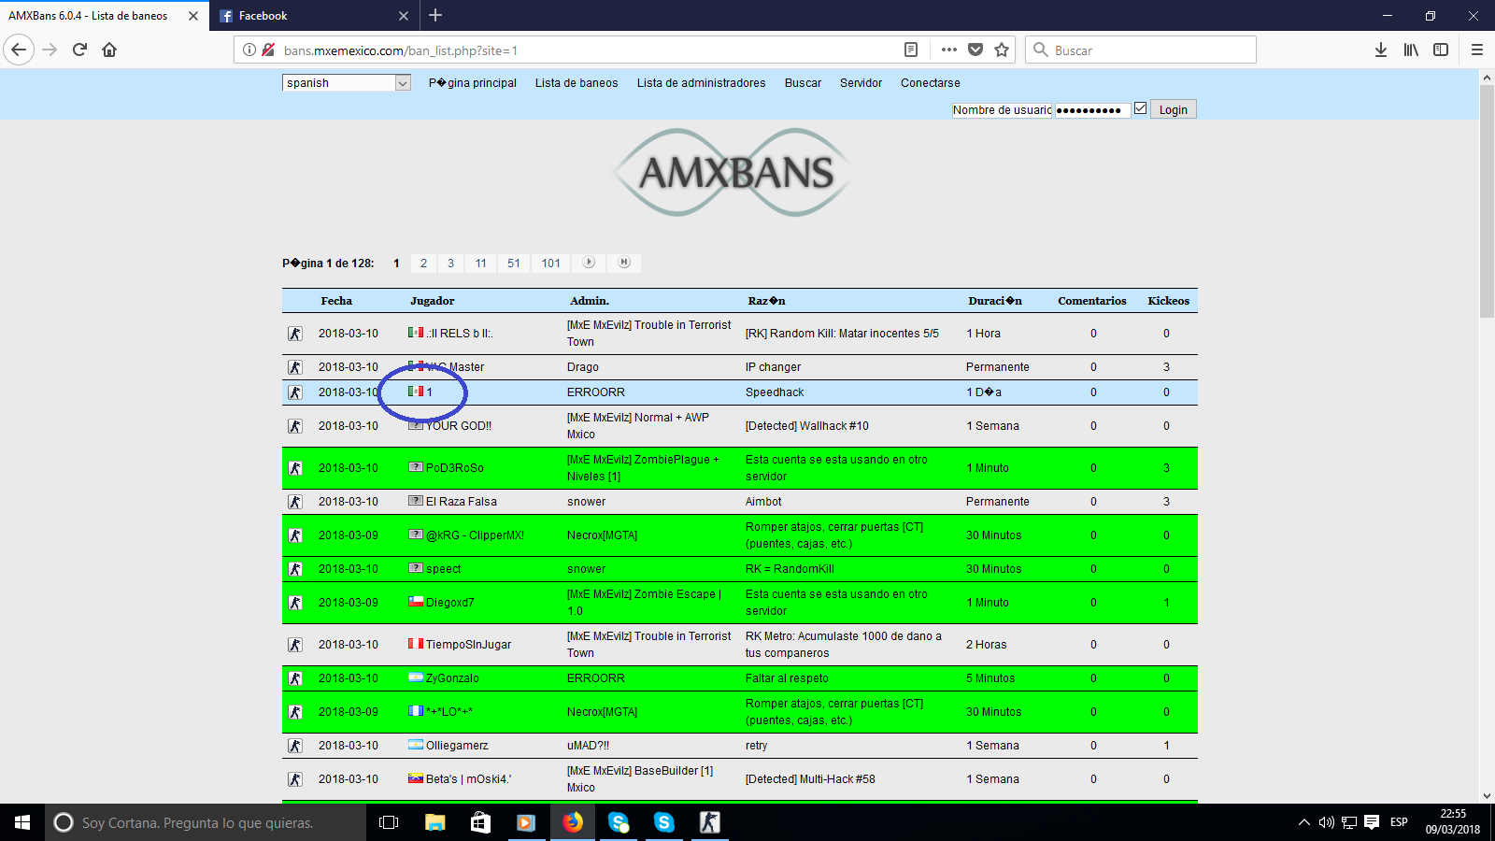The width and height of the screenshot is (1495, 841).
Task: Select the AMXBans Lista de baneos tab
Action: (x=103, y=15)
